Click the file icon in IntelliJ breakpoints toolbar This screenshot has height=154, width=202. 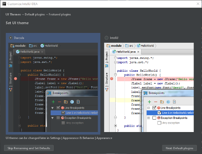(174, 102)
